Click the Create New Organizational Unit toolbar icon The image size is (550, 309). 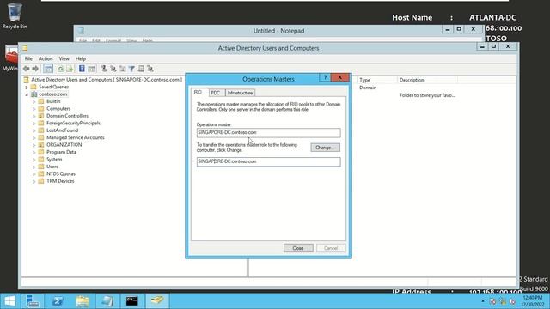pos(122,69)
